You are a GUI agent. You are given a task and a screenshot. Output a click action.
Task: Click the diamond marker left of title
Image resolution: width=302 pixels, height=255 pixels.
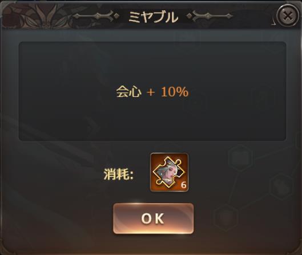pos(116,16)
